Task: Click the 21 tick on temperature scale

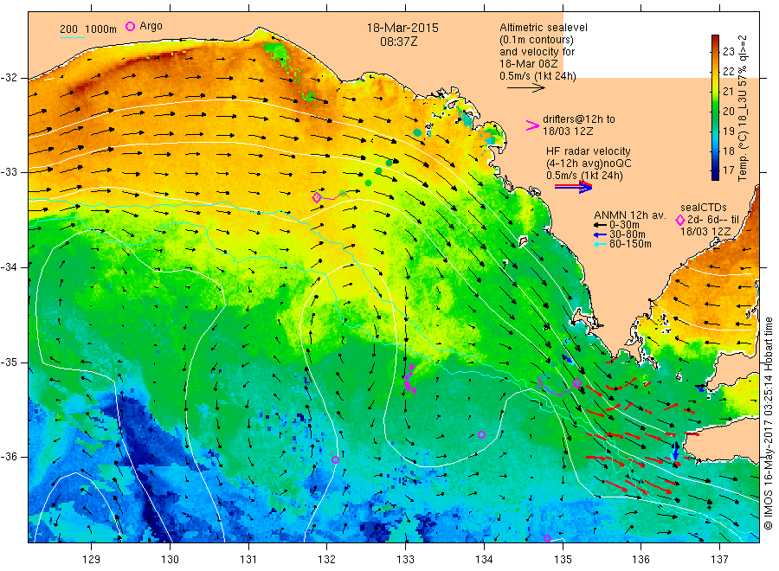Action: click(729, 92)
